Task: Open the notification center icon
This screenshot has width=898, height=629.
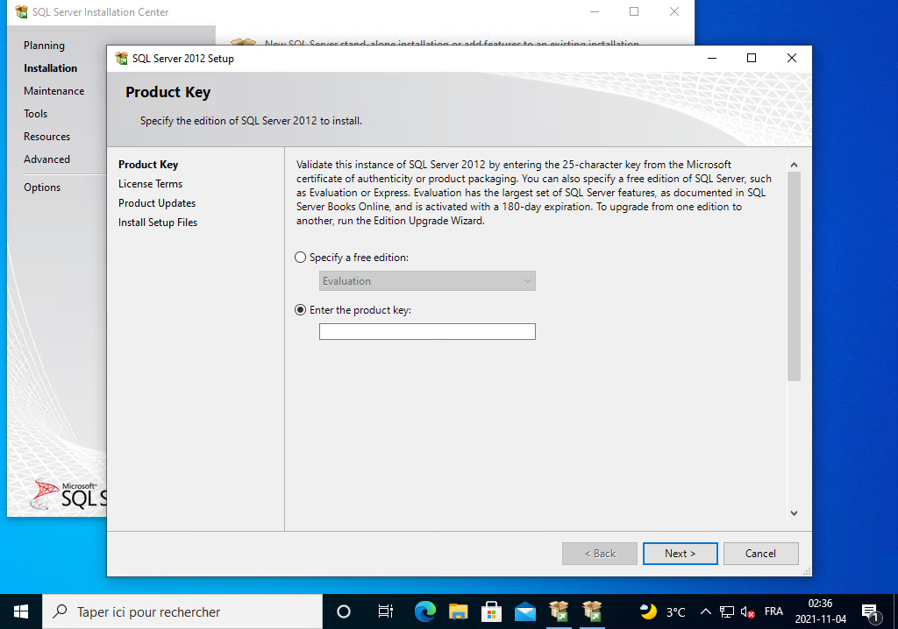Action: 870,611
